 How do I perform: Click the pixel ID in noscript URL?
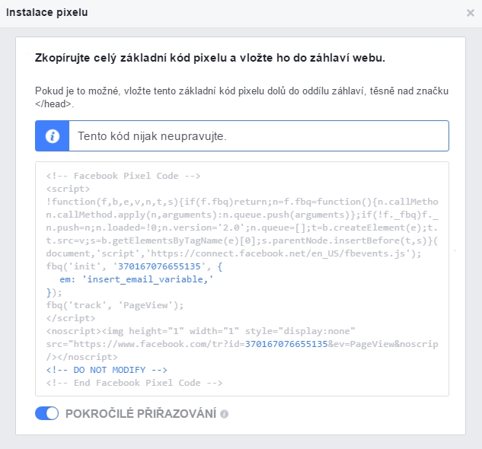[x=286, y=344]
